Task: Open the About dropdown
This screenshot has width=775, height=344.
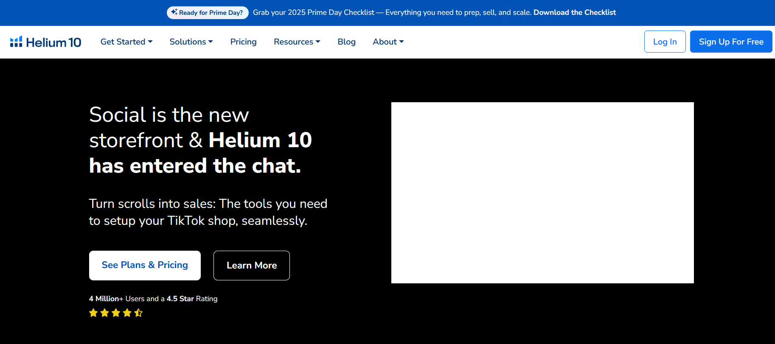Action: pos(388,42)
